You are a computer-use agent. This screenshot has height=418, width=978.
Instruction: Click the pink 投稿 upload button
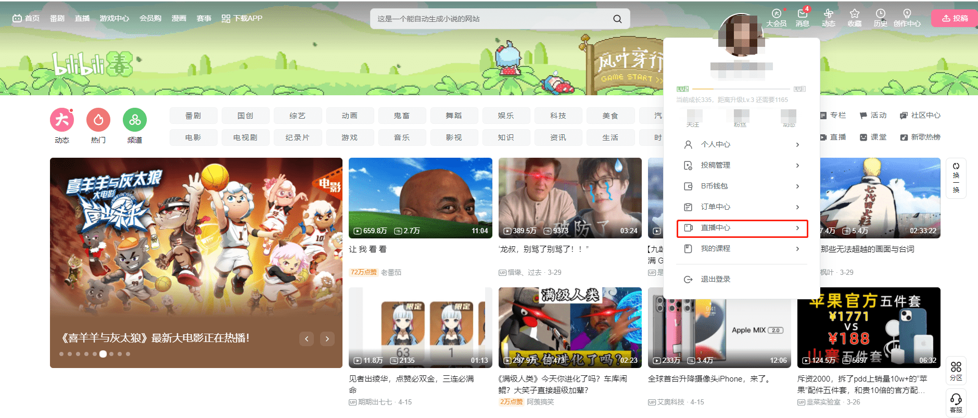[x=955, y=18]
